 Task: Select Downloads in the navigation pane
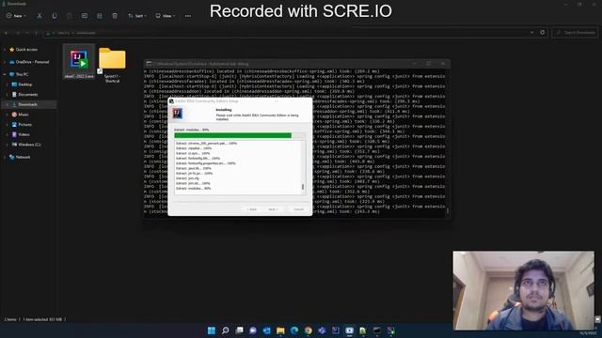tap(27, 104)
